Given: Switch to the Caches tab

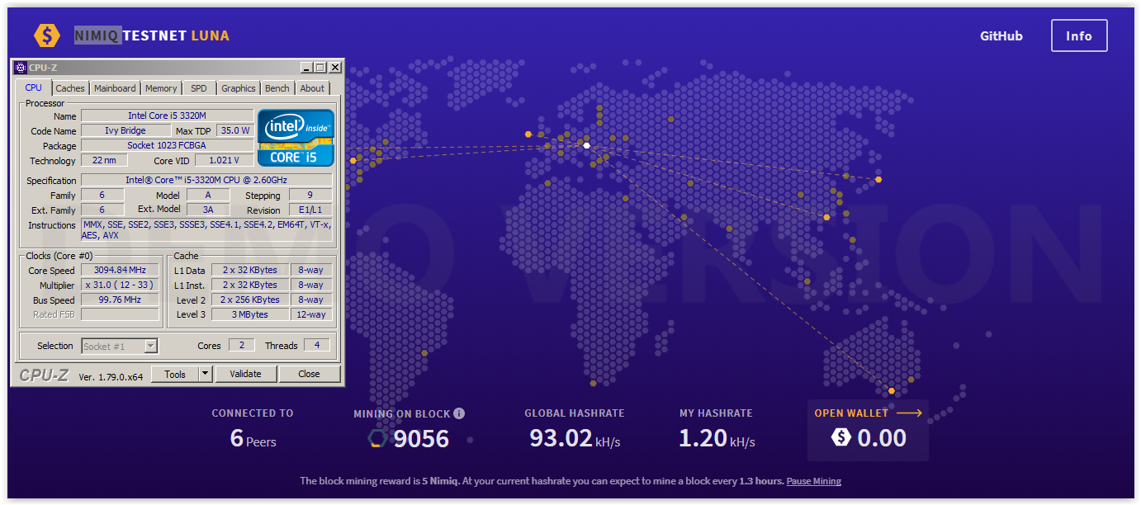Looking at the screenshot, I should [70, 88].
